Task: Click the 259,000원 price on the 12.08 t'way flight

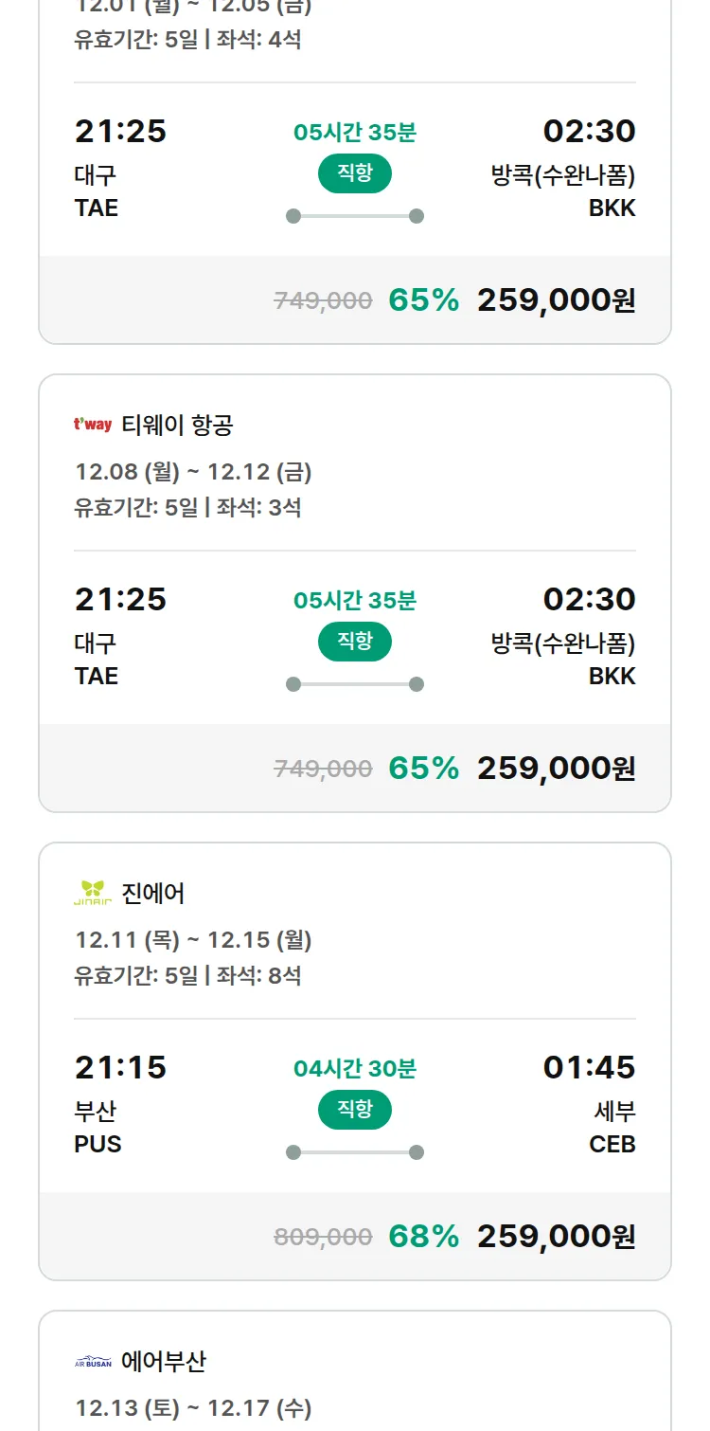Action: click(x=556, y=768)
